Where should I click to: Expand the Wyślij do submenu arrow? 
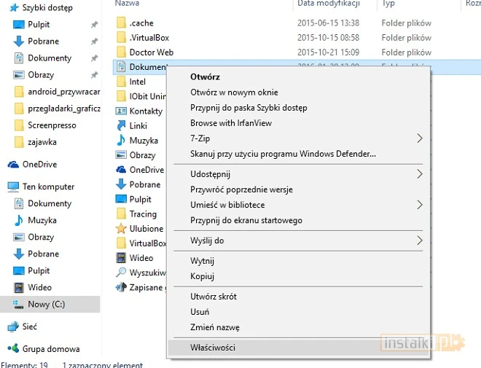pos(419,240)
